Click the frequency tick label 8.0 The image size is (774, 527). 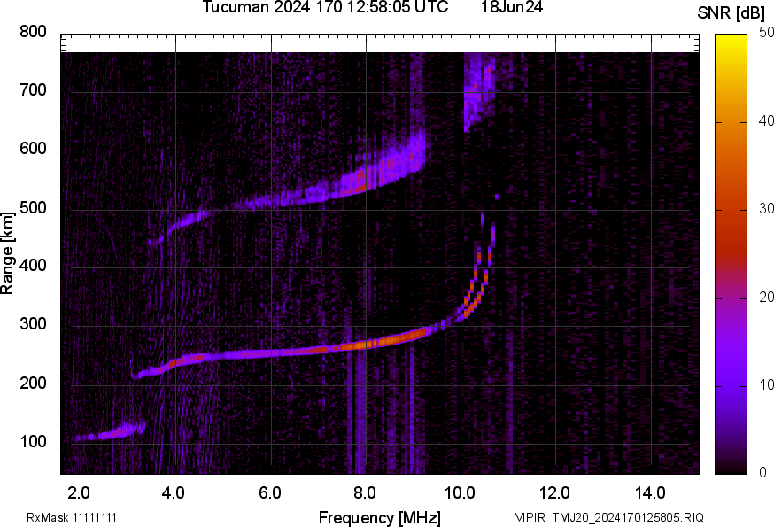click(x=364, y=492)
